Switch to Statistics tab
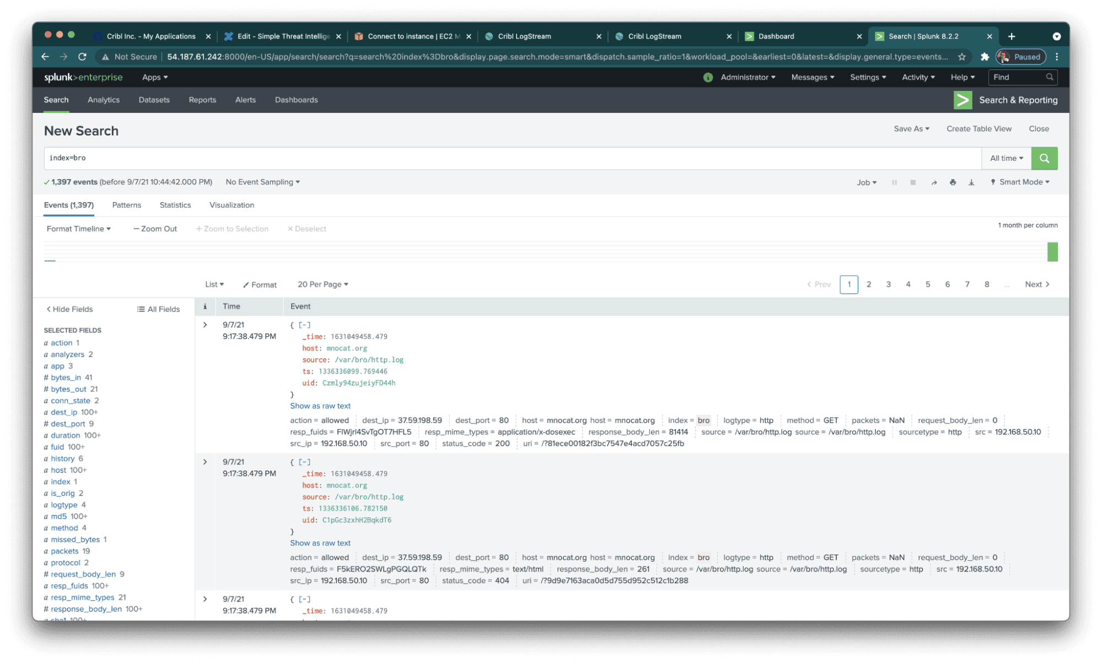 click(x=175, y=205)
